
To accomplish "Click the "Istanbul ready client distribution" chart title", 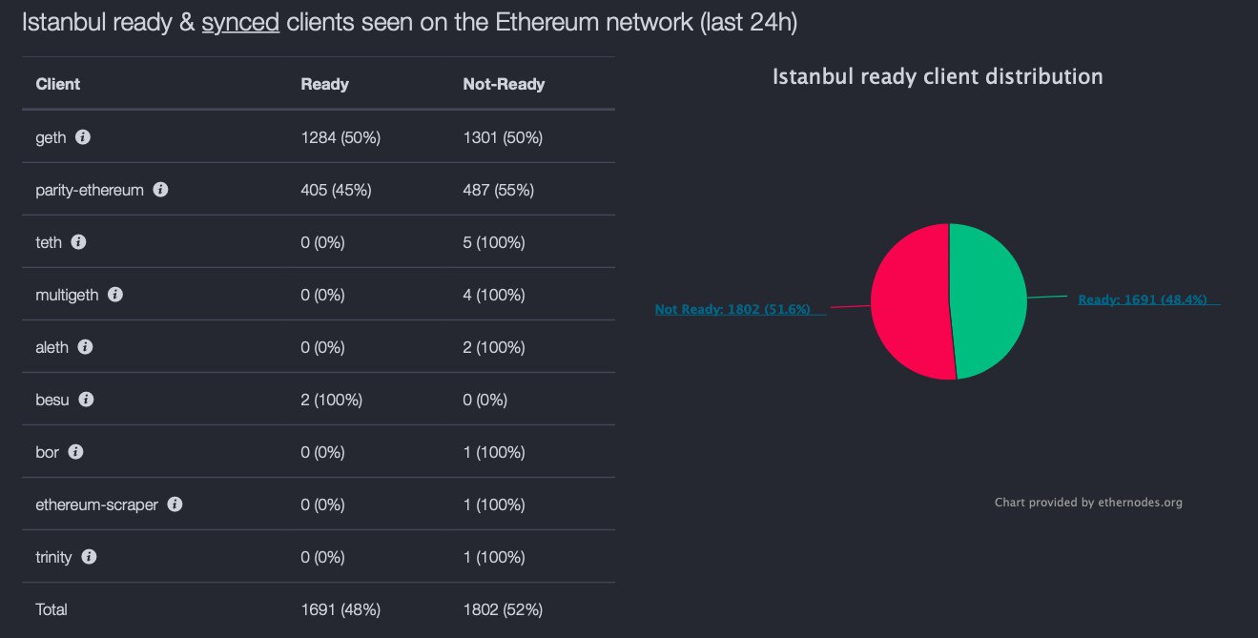I will tap(938, 76).
